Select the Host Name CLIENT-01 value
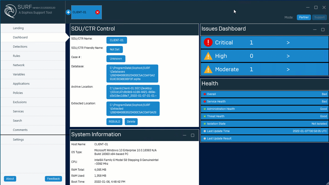 tap(101, 144)
